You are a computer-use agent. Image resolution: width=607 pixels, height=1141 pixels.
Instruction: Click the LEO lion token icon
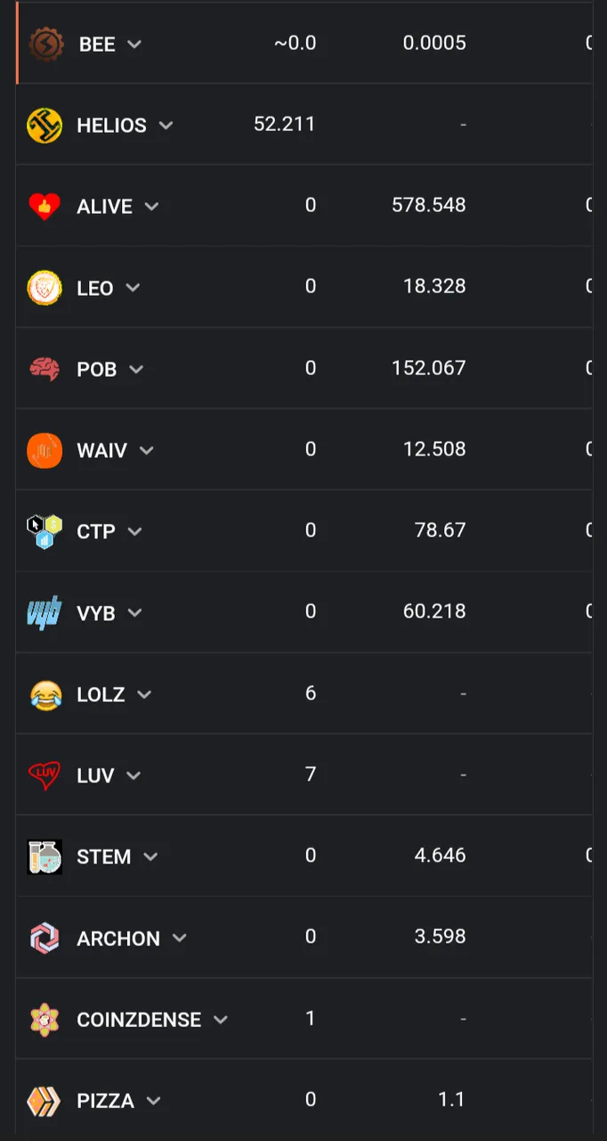[45, 288]
